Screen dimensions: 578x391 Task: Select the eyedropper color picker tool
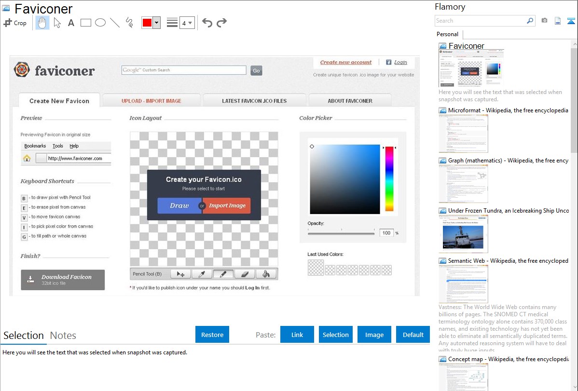(x=202, y=274)
